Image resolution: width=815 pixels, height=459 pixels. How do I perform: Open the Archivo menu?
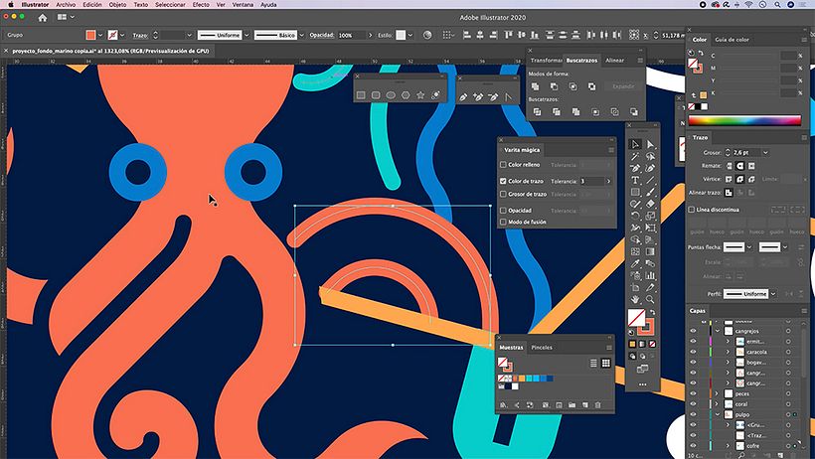coord(66,4)
